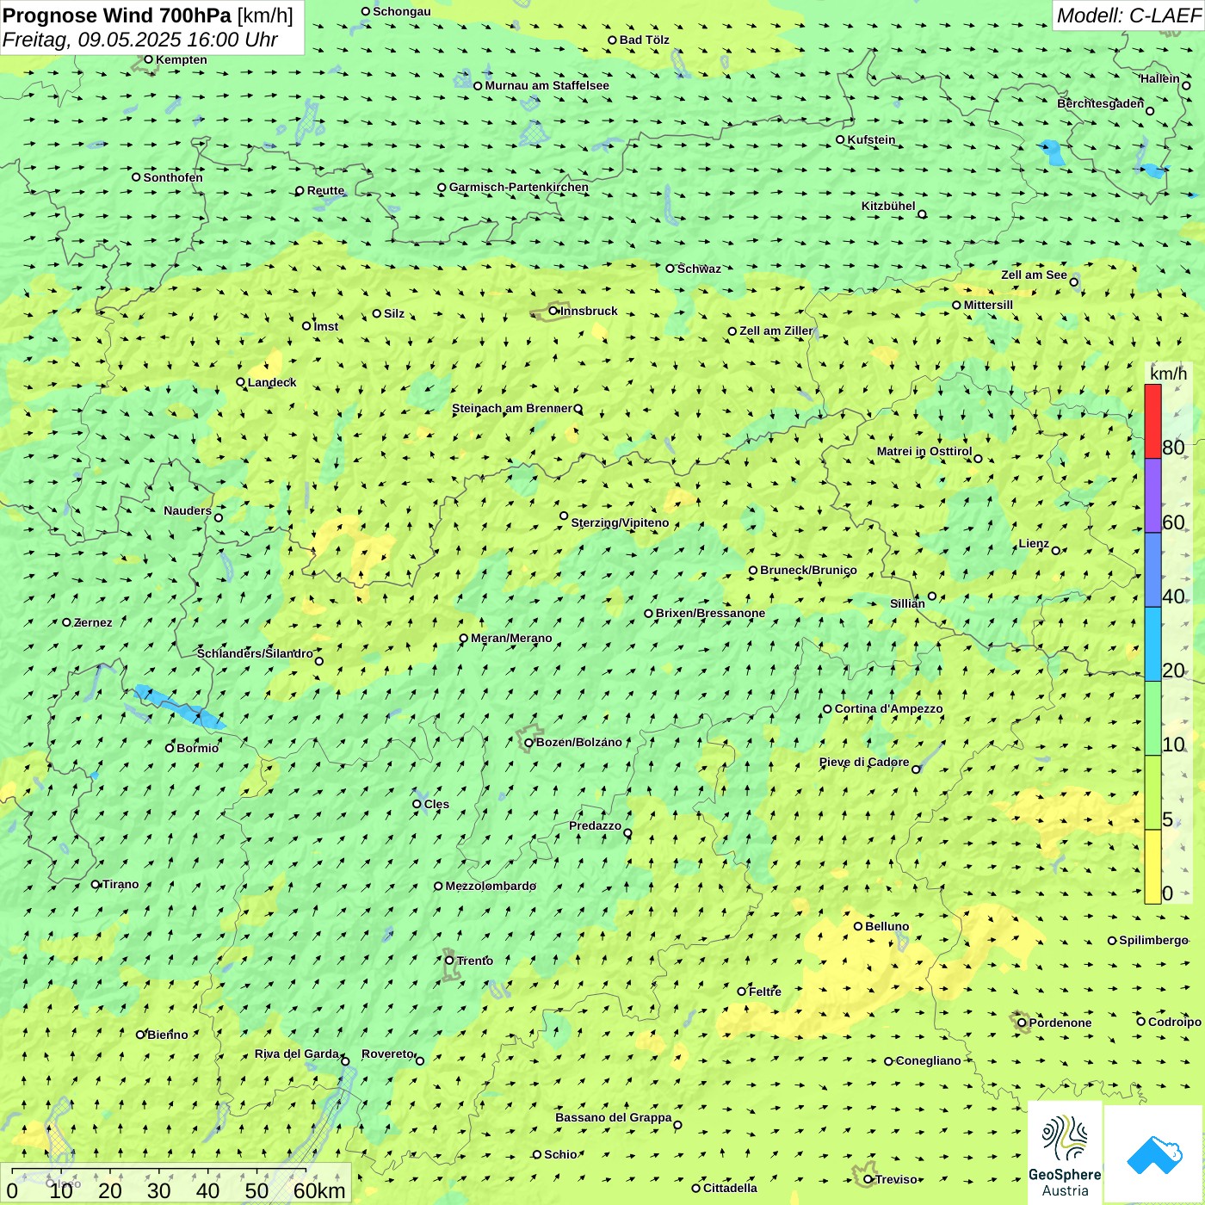Click the 'Bassano del Grappa' label
The image size is (1205, 1205).
tap(614, 1117)
